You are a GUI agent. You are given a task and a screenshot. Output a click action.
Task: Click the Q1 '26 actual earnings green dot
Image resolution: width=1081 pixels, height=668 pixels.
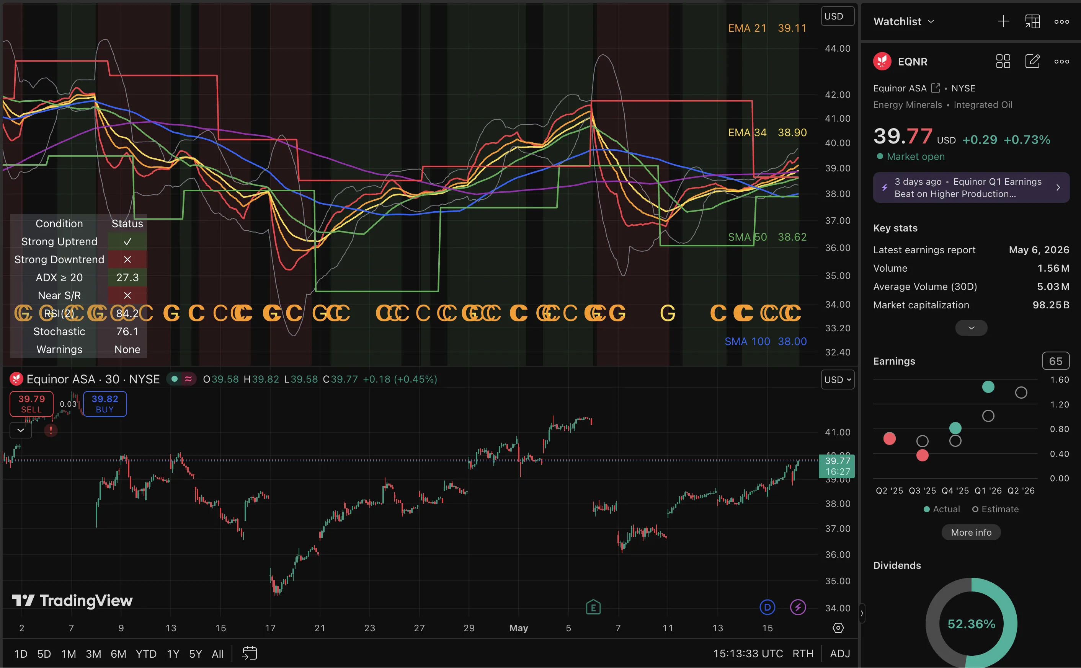coord(988,387)
